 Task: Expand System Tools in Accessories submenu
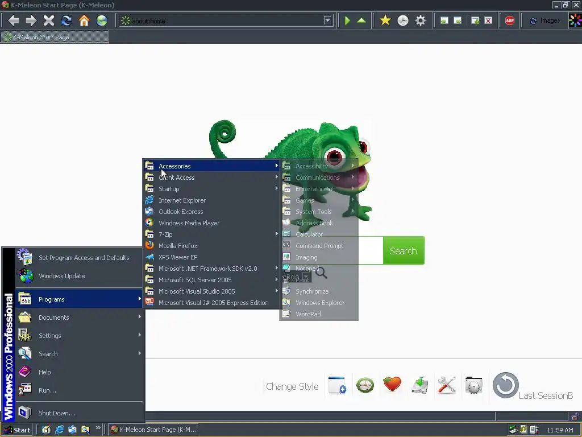point(319,212)
